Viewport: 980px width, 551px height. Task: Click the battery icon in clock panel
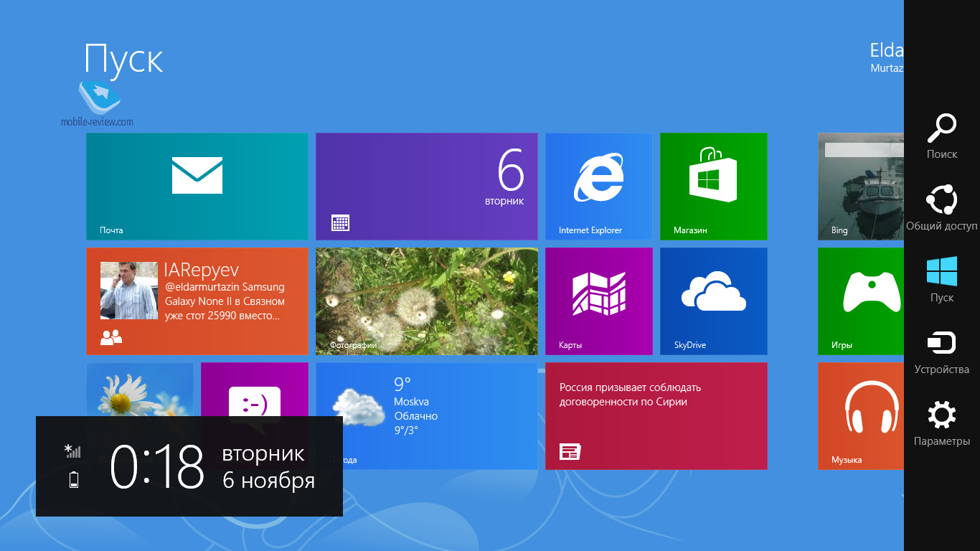click(x=74, y=480)
